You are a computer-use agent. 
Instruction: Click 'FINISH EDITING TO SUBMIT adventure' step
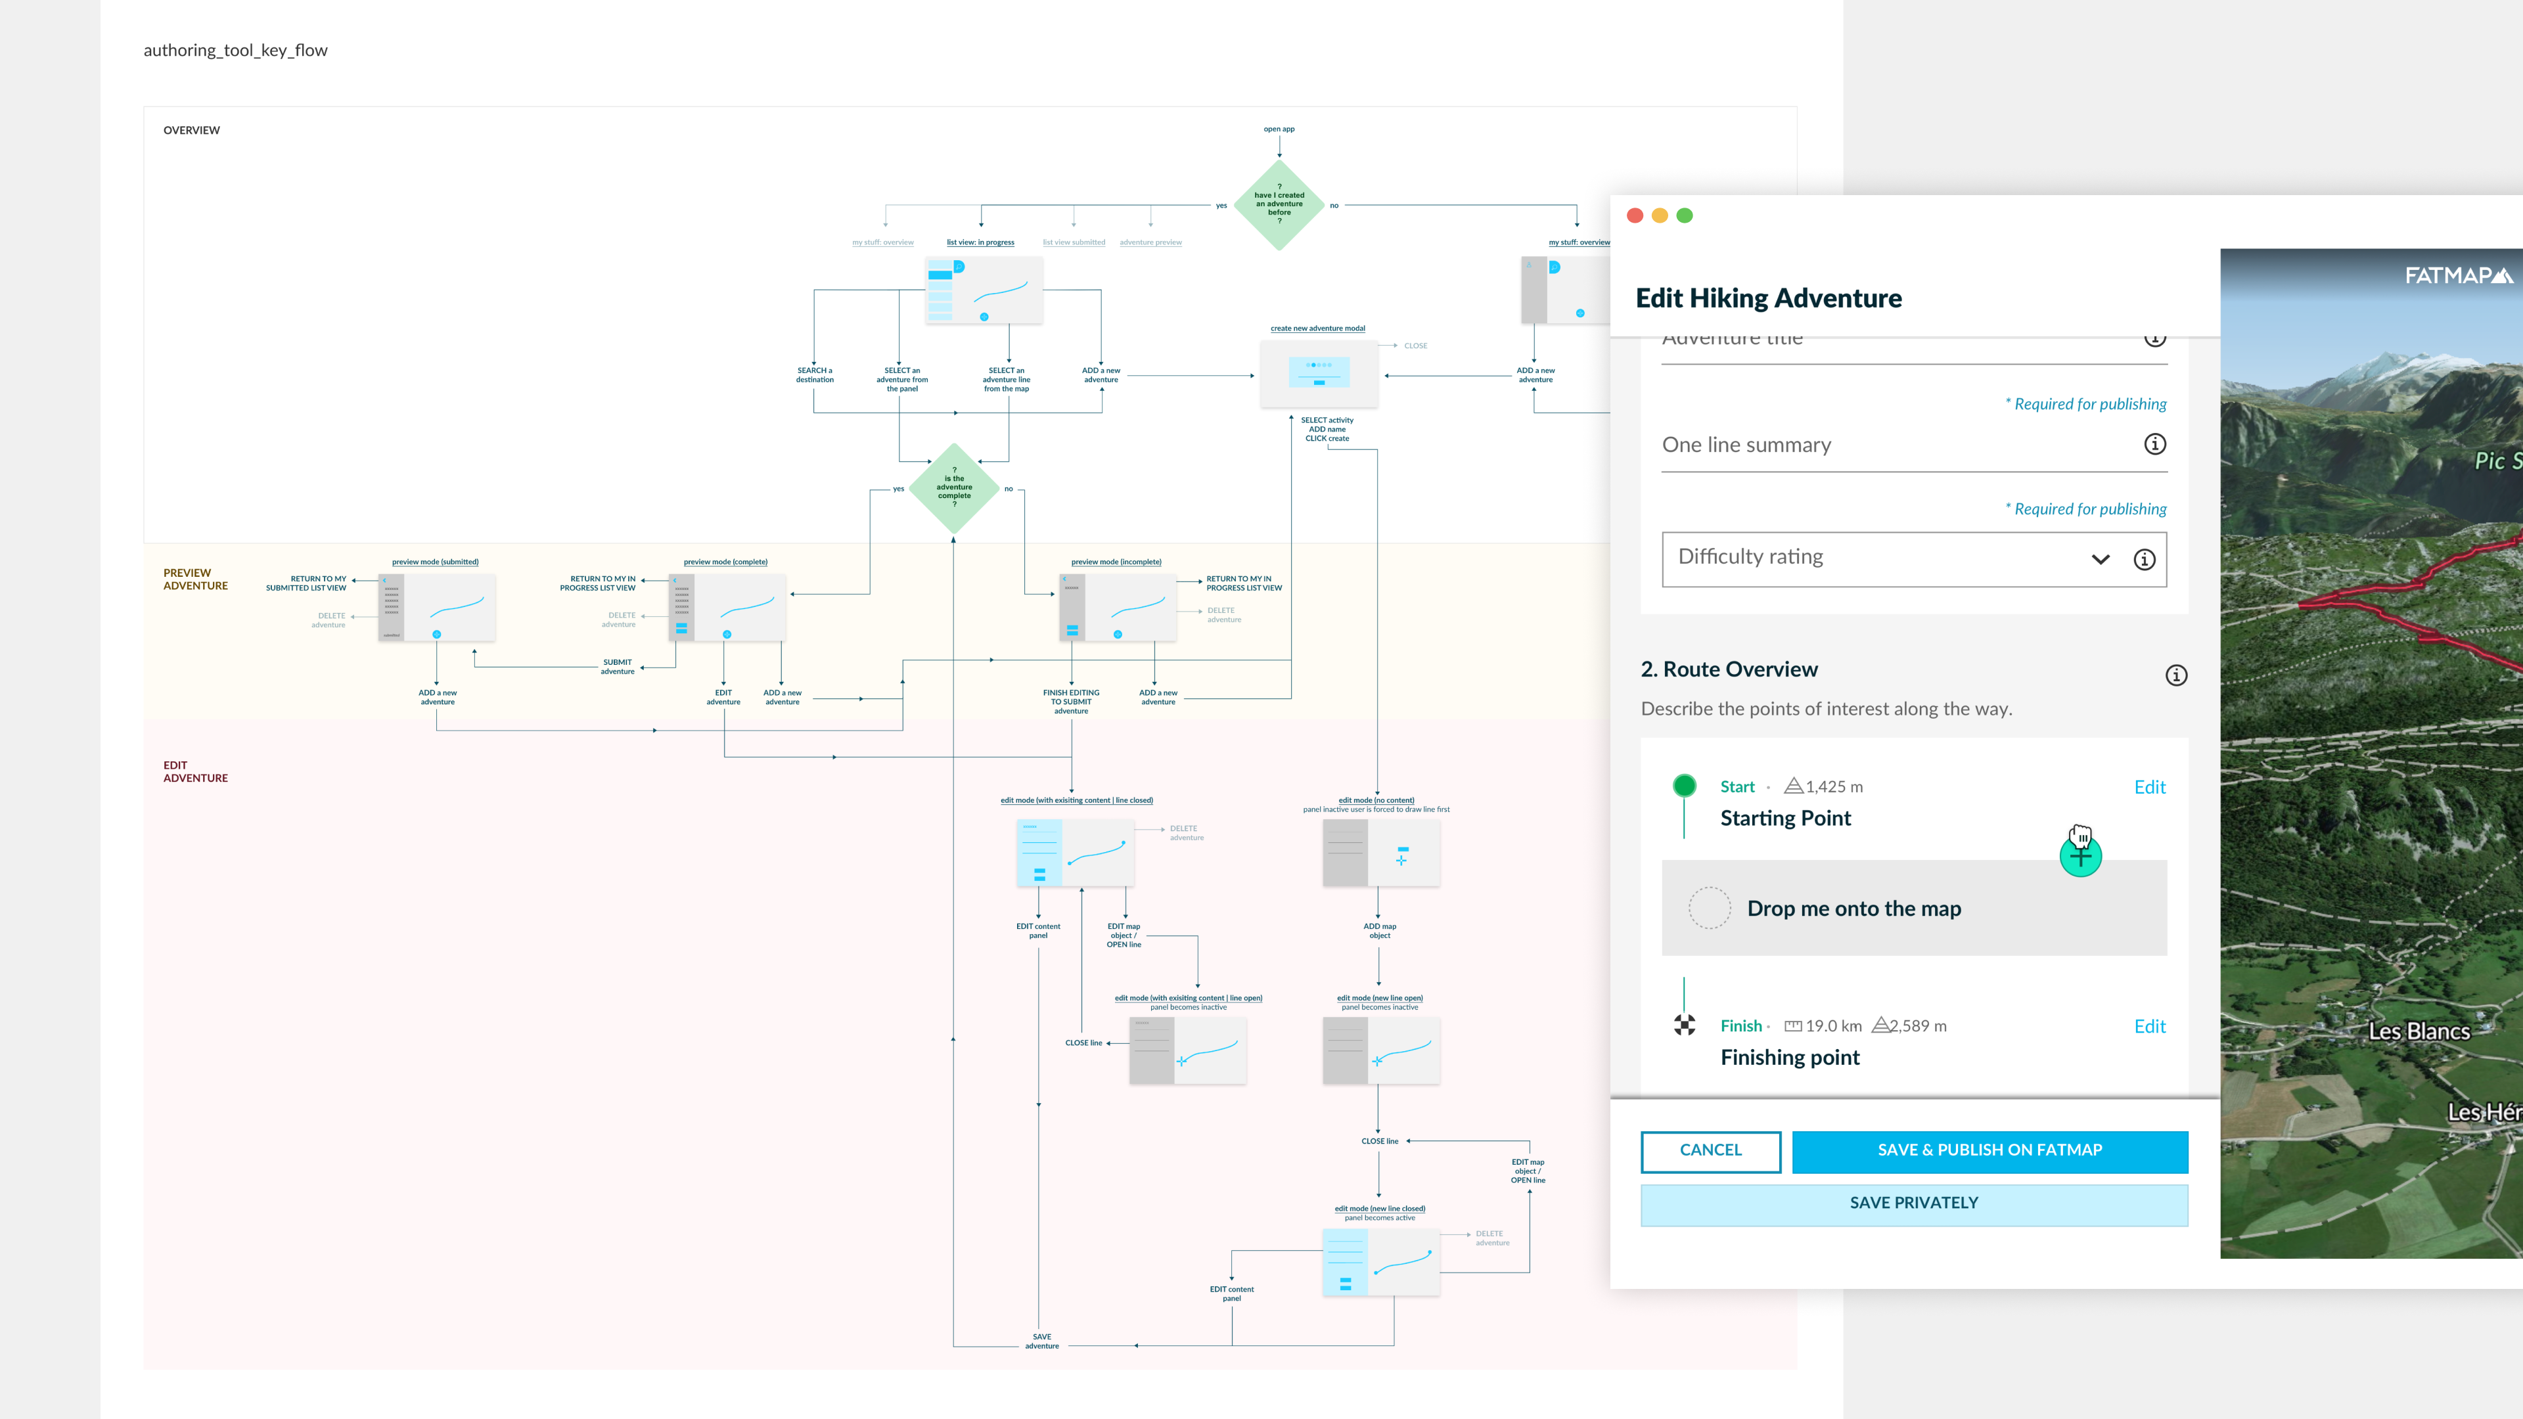[x=1070, y=702]
